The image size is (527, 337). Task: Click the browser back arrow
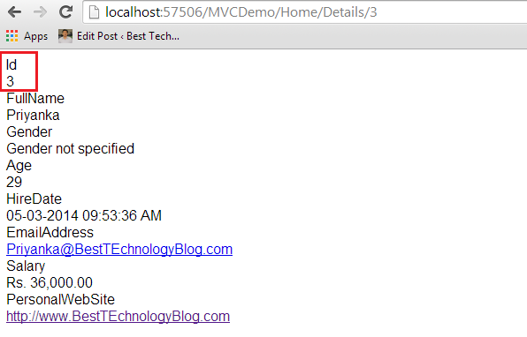click(14, 12)
